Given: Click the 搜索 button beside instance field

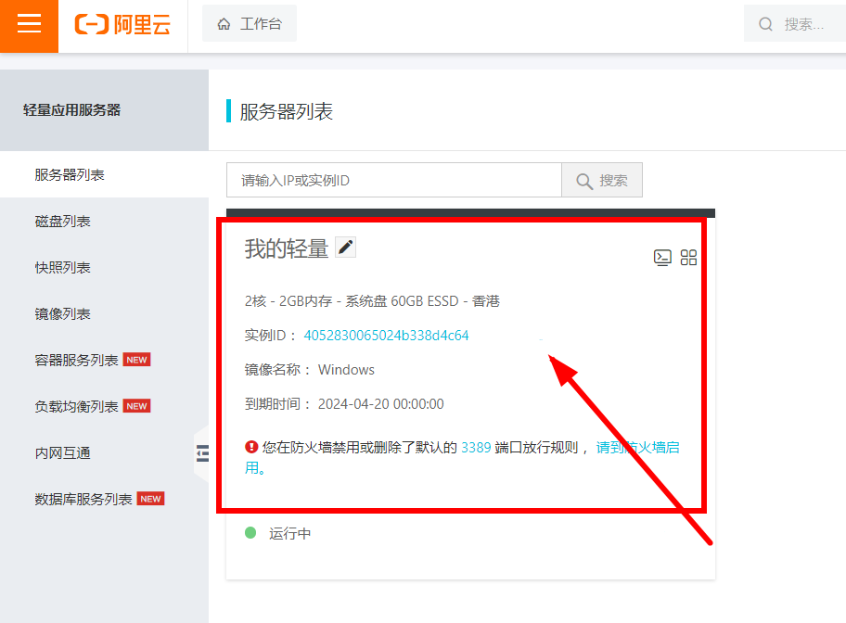Looking at the screenshot, I should tap(602, 180).
